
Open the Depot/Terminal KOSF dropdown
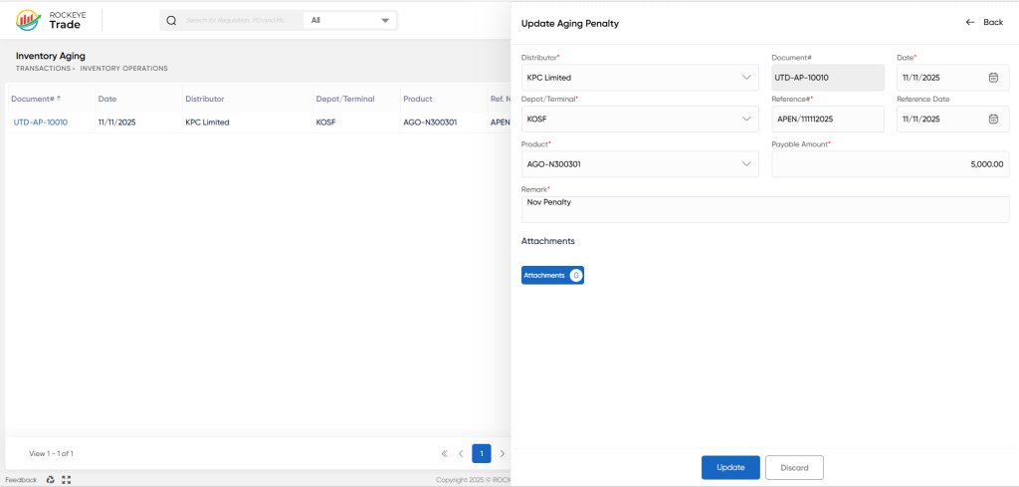coord(640,119)
